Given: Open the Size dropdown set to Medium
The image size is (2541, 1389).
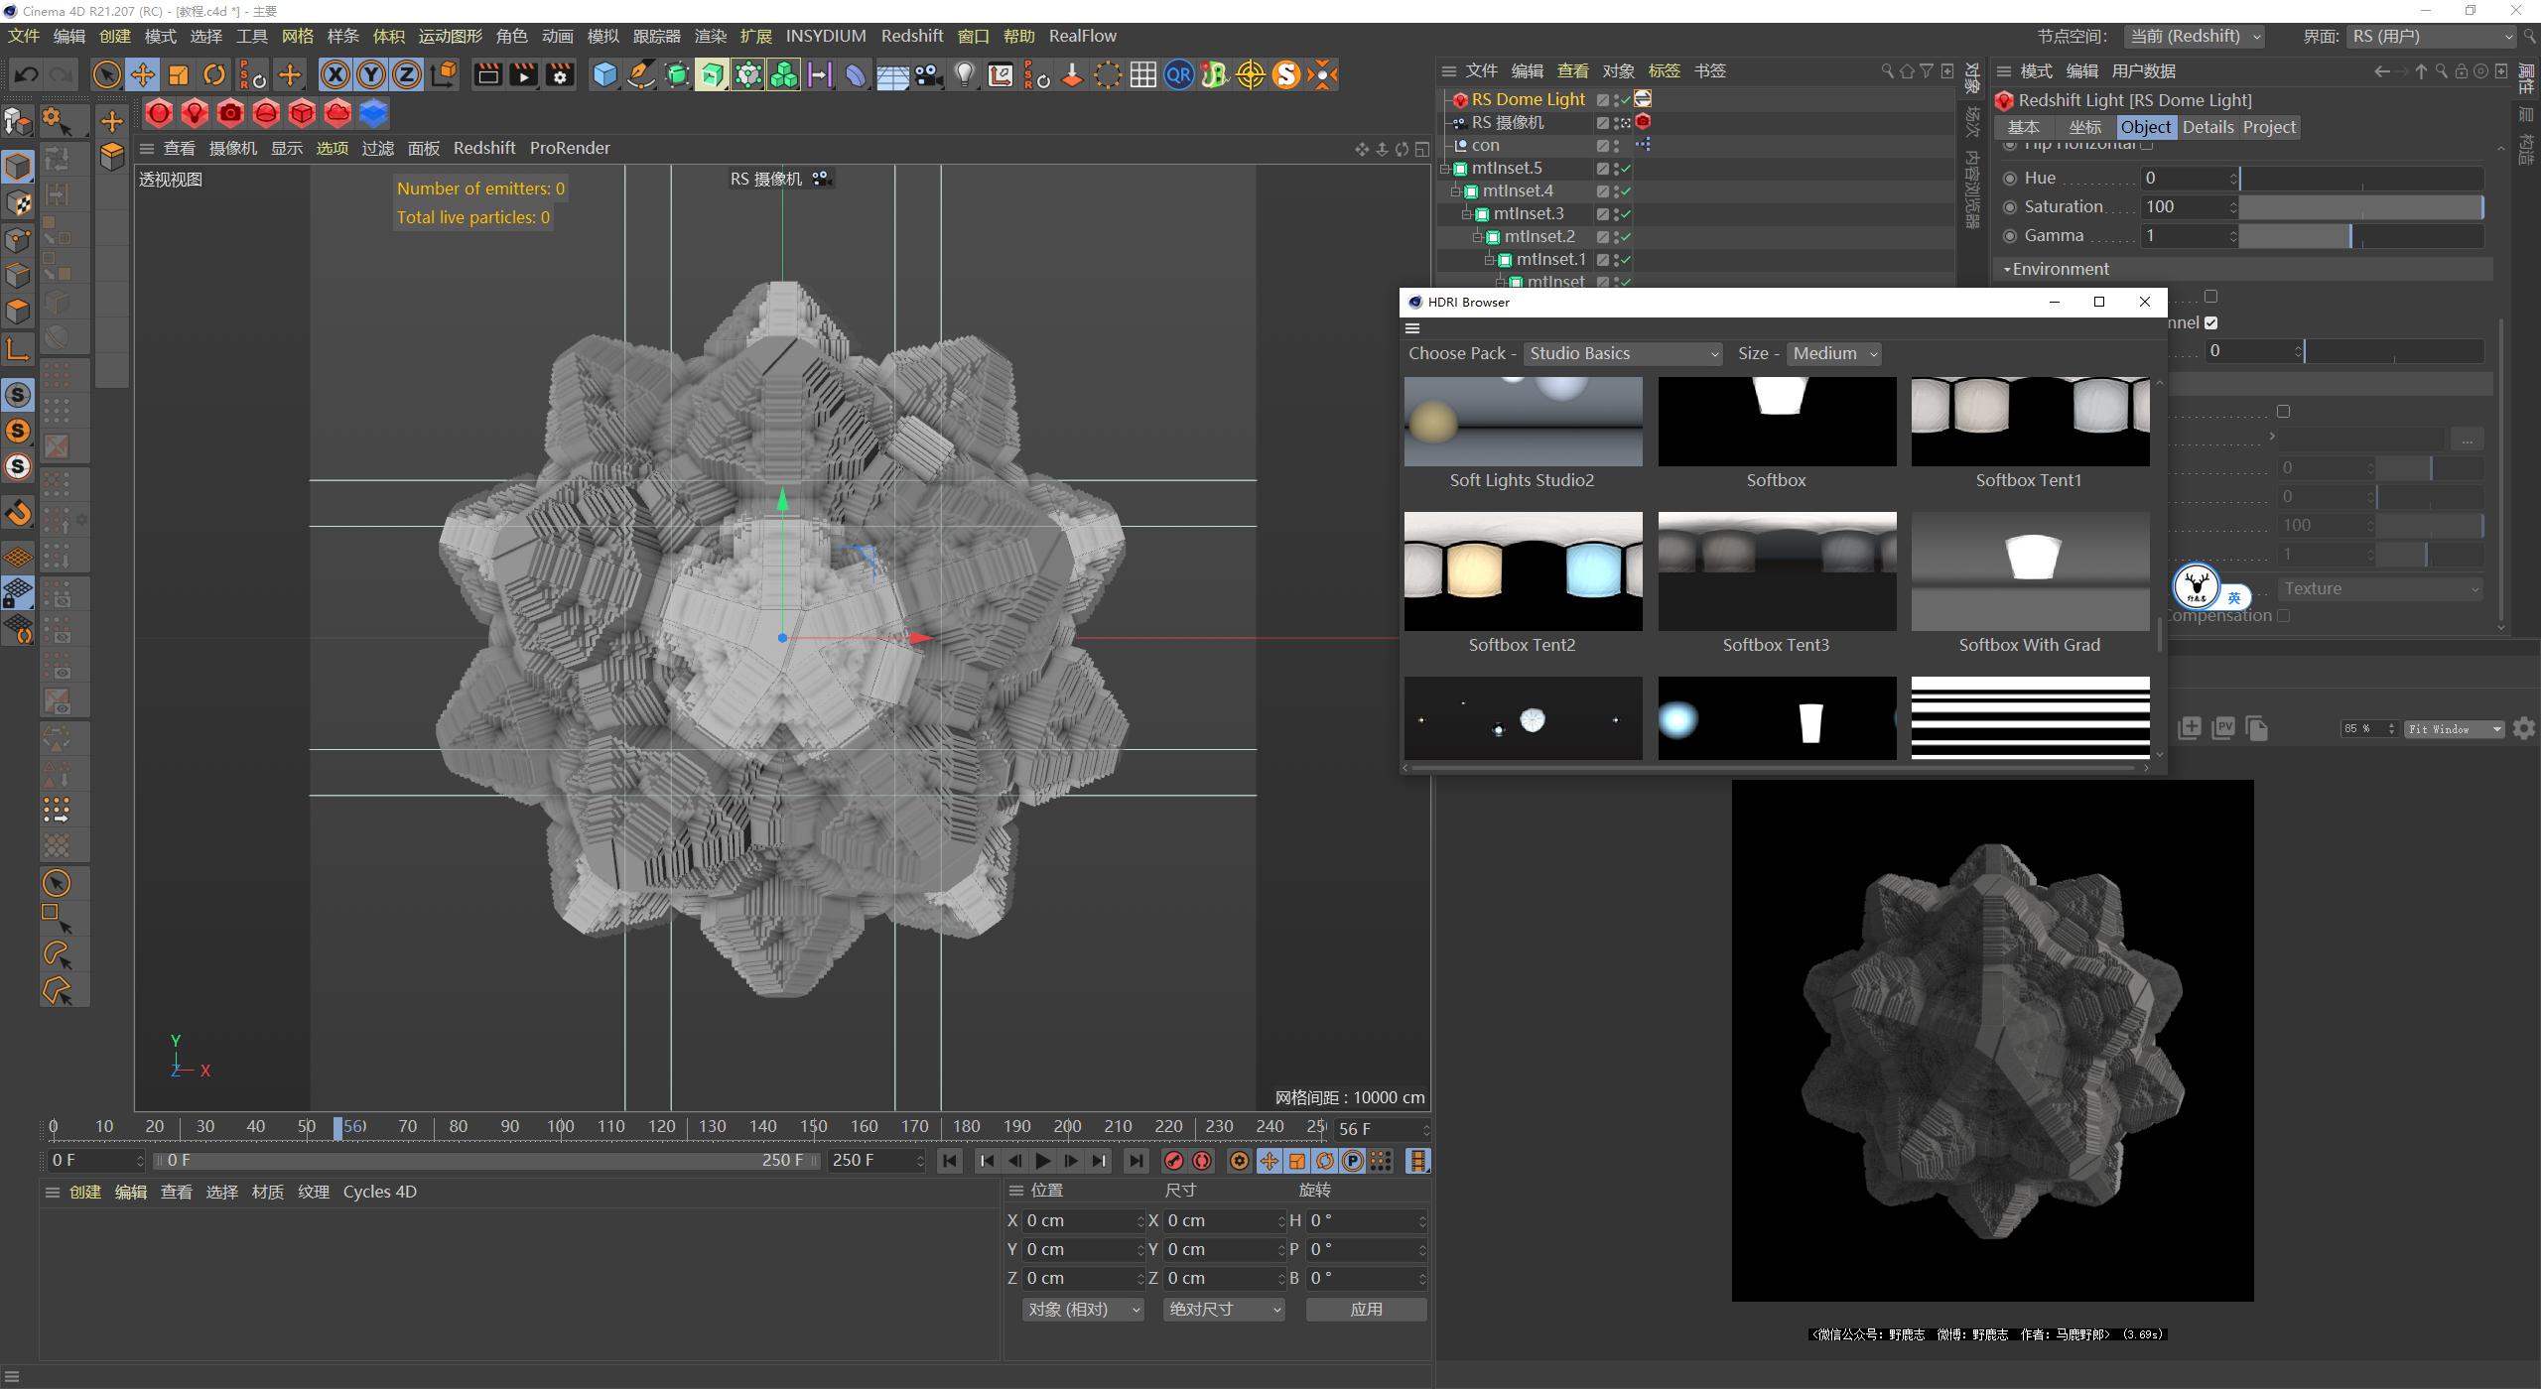Looking at the screenshot, I should (1833, 353).
